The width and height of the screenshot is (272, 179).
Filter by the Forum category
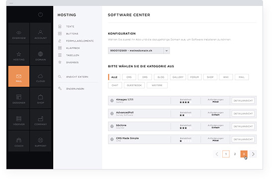coord(194,77)
